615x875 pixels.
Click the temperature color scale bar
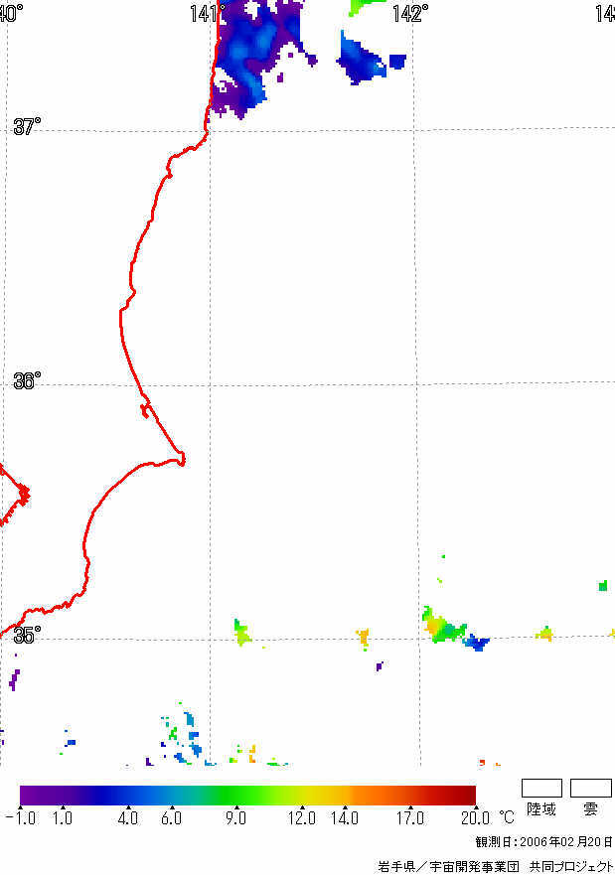pyautogui.click(x=247, y=796)
